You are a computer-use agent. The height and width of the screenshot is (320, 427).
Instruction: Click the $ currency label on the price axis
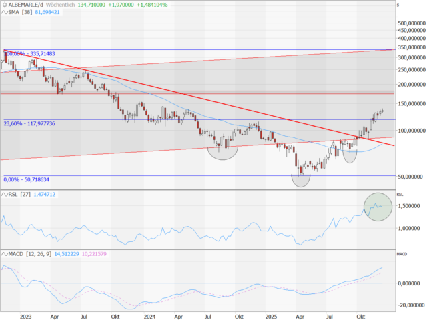coord(398,5)
